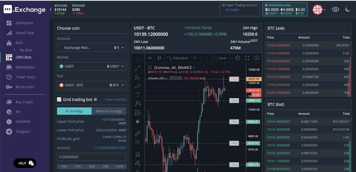Screen dimensions: 356x172
Task: Switch to AI strategy
Action: point(74,111)
